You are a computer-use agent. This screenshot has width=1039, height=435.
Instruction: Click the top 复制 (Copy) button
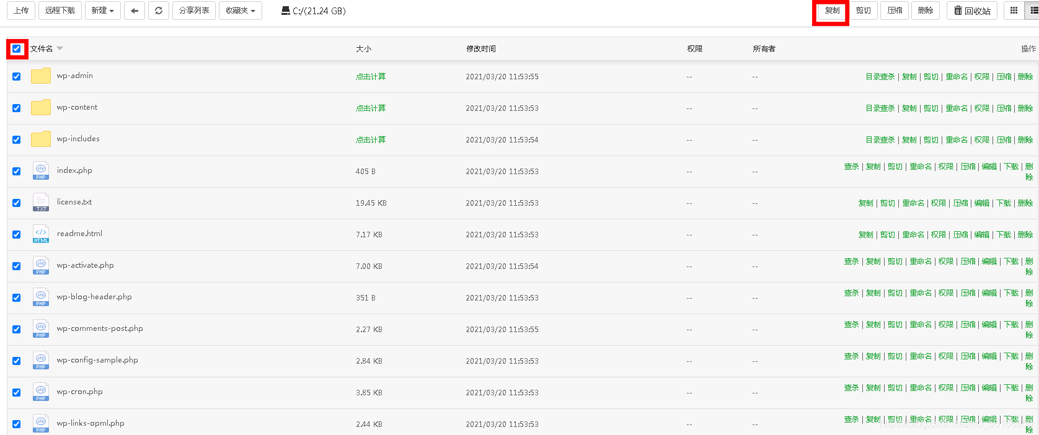(832, 11)
